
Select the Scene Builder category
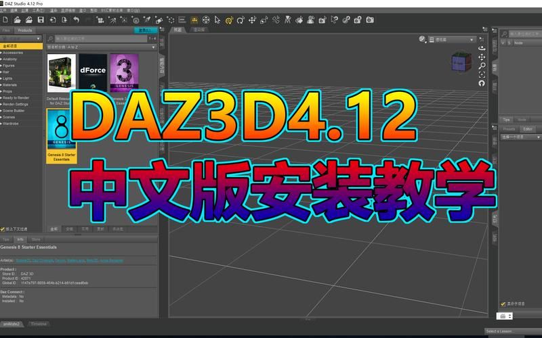(x=21, y=111)
